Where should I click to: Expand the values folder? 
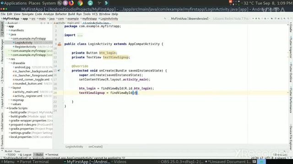[9, 104]
